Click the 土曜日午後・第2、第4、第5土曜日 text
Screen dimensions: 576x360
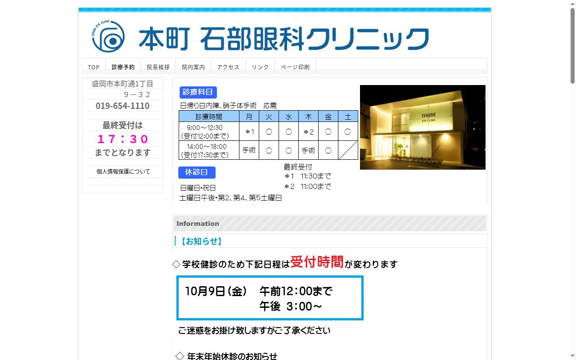(231, 198)
